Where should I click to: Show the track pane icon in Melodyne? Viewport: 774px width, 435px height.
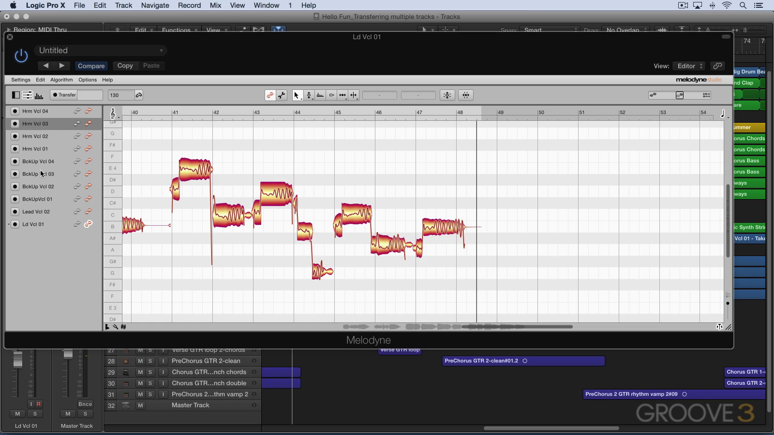point(16,95)
